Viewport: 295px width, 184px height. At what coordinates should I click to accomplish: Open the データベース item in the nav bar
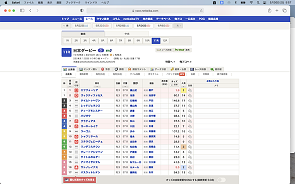(x=163, y=19)
